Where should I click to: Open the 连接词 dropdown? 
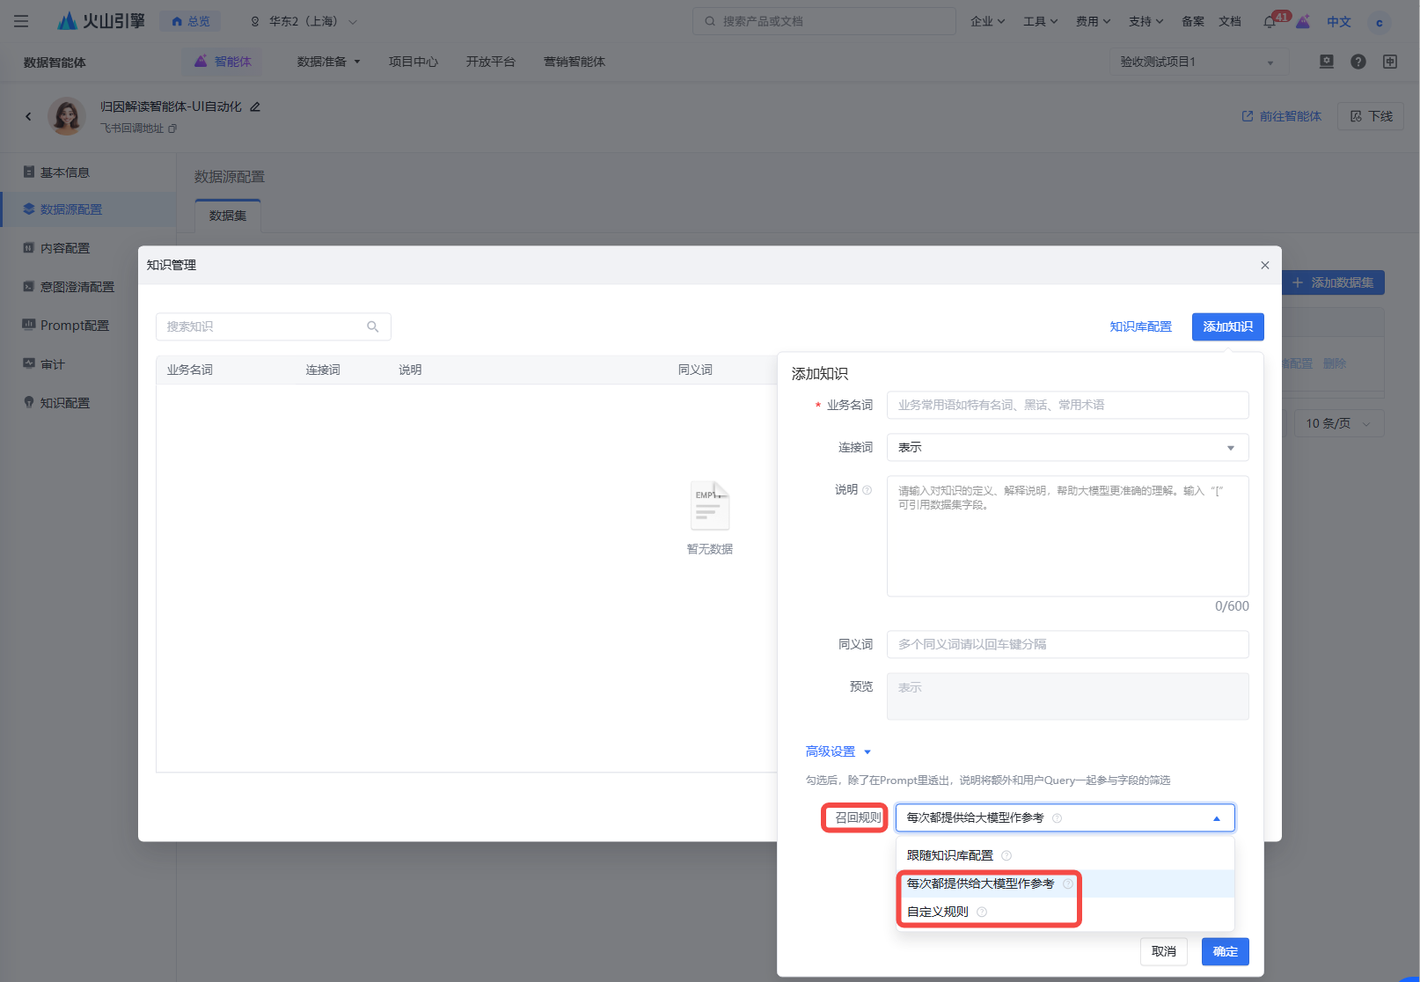1066,448
